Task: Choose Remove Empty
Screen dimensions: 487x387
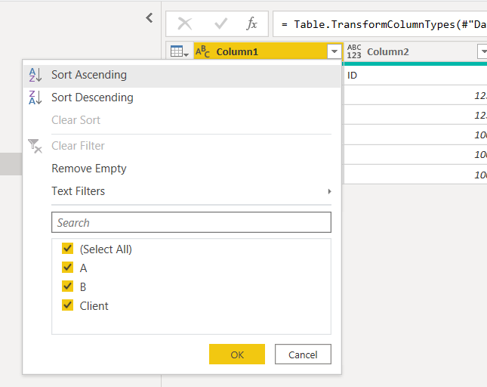Action: (182, 169)
